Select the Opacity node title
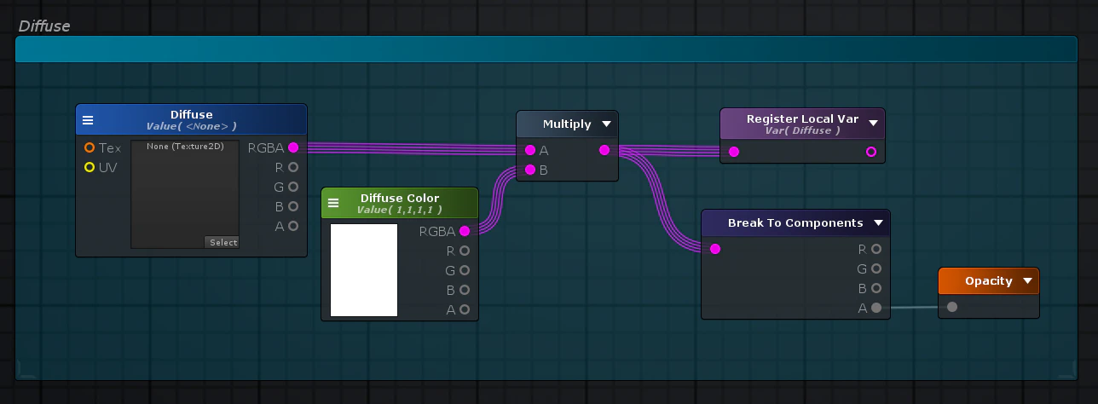Viewport: 1098px width, 404px height. tap(989, 281)
